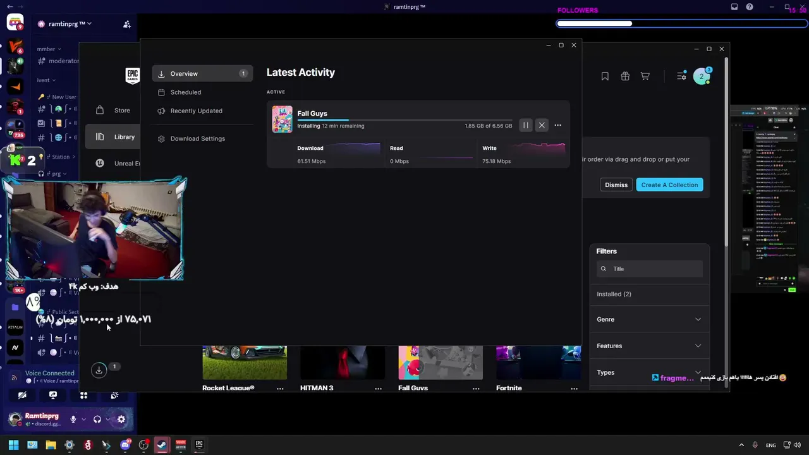The image size is (809, 455).
Task: Open Rocket League options menu
Action: pos(280,388)
